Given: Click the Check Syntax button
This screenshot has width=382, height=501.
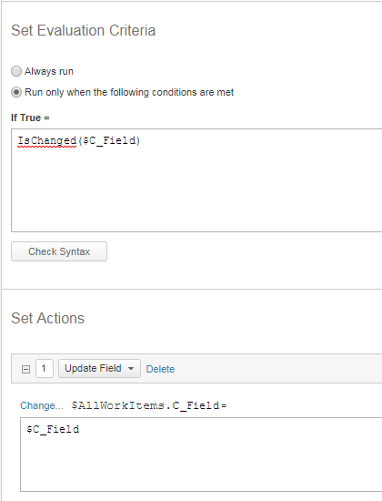Looking at the screenshot, I should coord(59,251).
